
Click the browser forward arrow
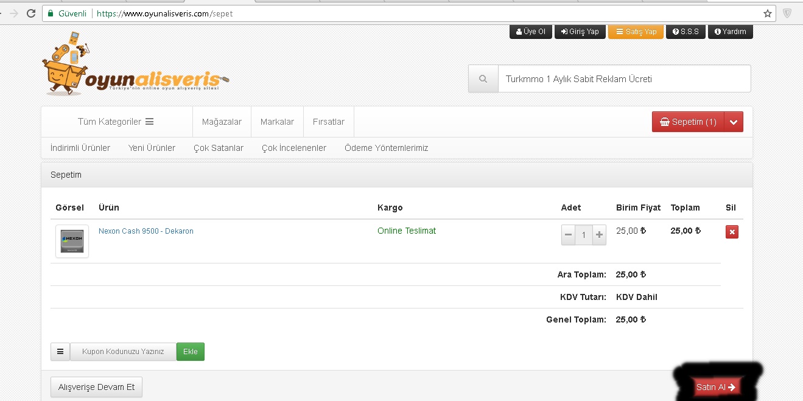coord(13,13)
